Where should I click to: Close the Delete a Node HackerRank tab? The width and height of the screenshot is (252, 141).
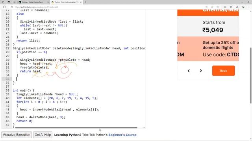click(x=48, y=2)
